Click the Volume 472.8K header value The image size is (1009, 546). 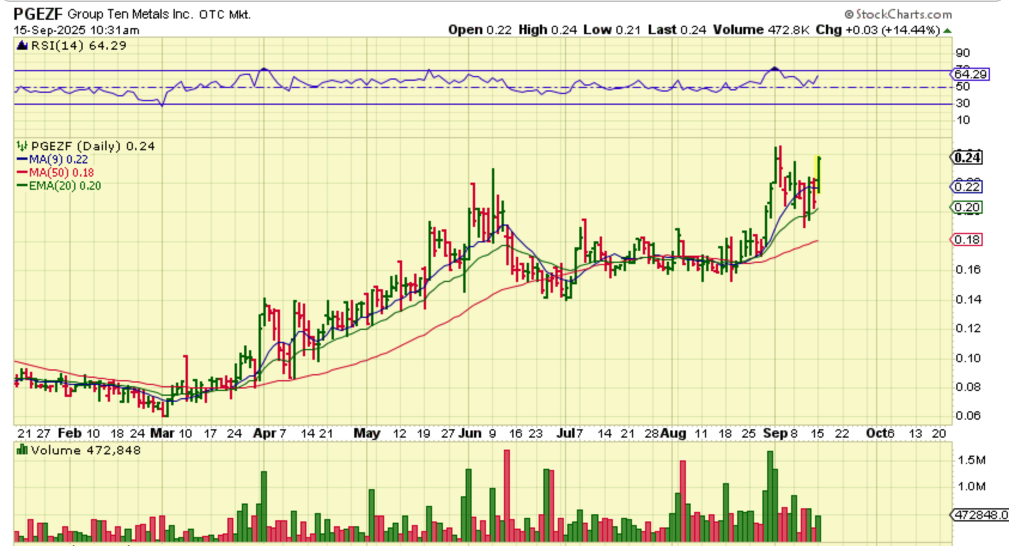(x=761, y=30)
